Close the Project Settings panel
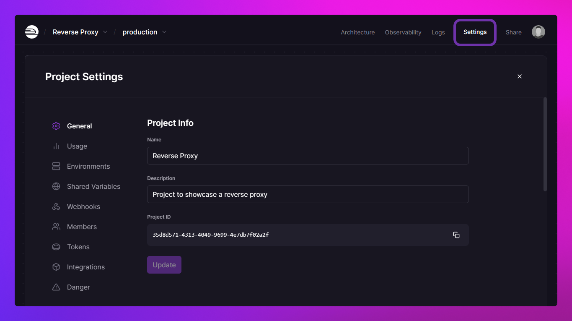This screenshot has width=572, height=321. coord(520,76)
